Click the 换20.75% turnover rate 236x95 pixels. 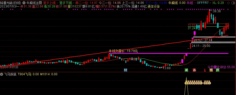(x=123, y=6)
